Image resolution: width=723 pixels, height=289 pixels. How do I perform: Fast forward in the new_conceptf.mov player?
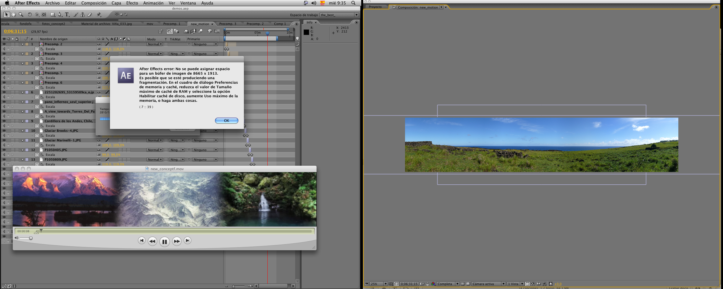(177, 241)
